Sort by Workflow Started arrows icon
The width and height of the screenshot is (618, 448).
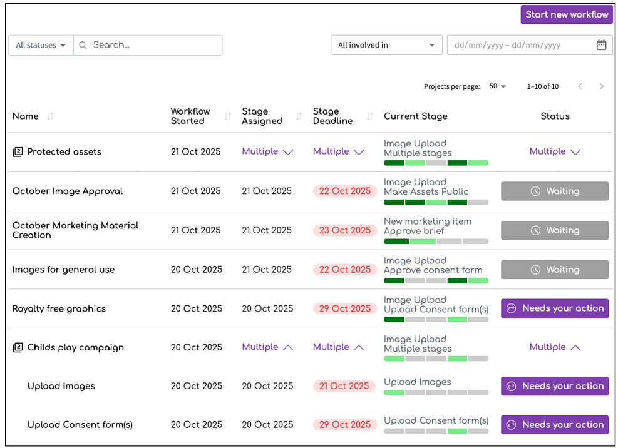pyautogui.click(x=228, y=116)
